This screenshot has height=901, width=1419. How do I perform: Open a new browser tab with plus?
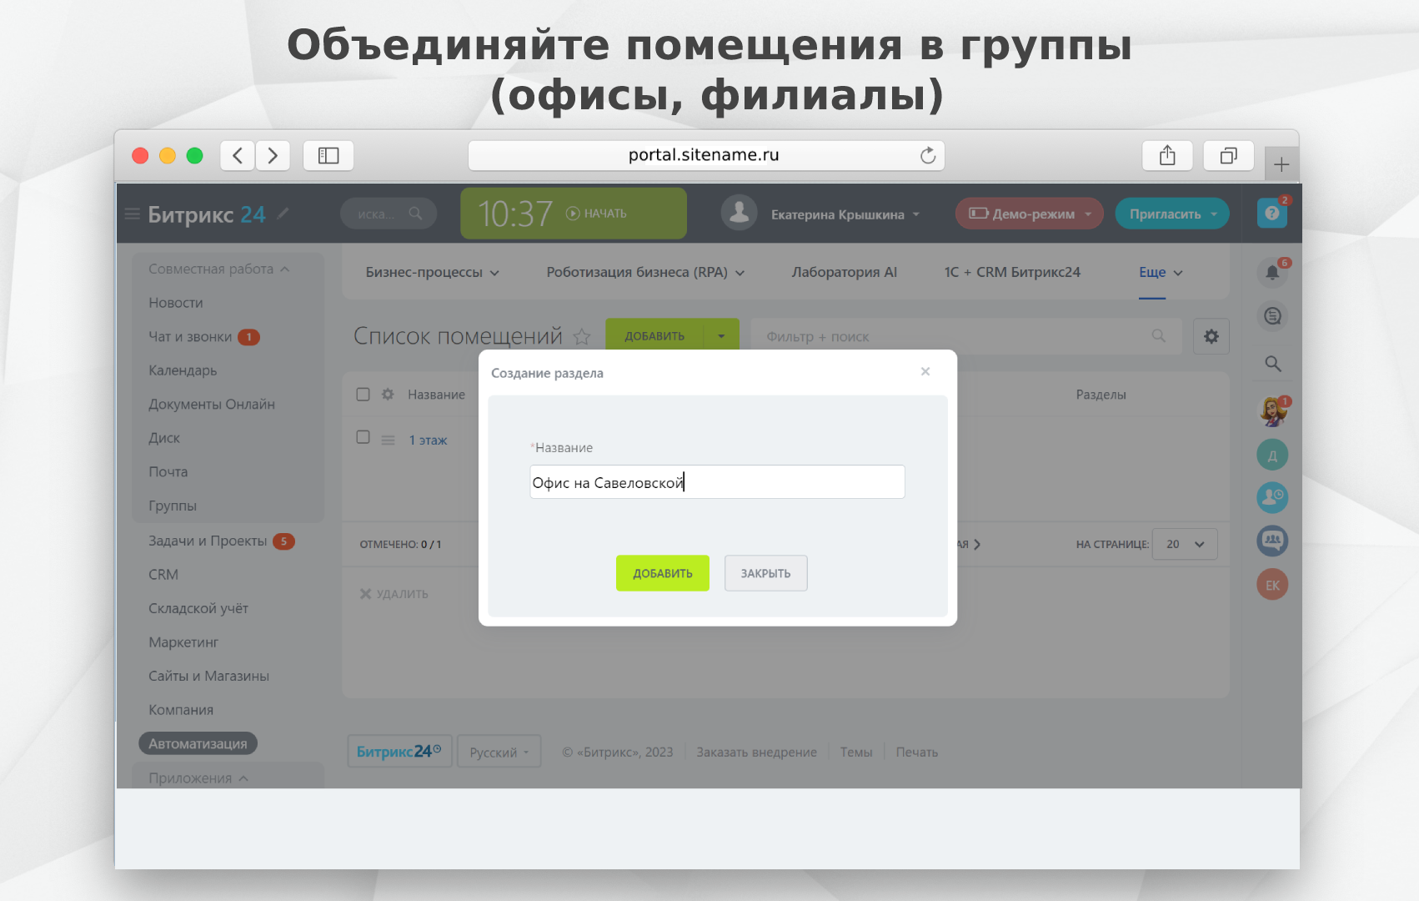pyautogui.click(x=1281, y=164)
